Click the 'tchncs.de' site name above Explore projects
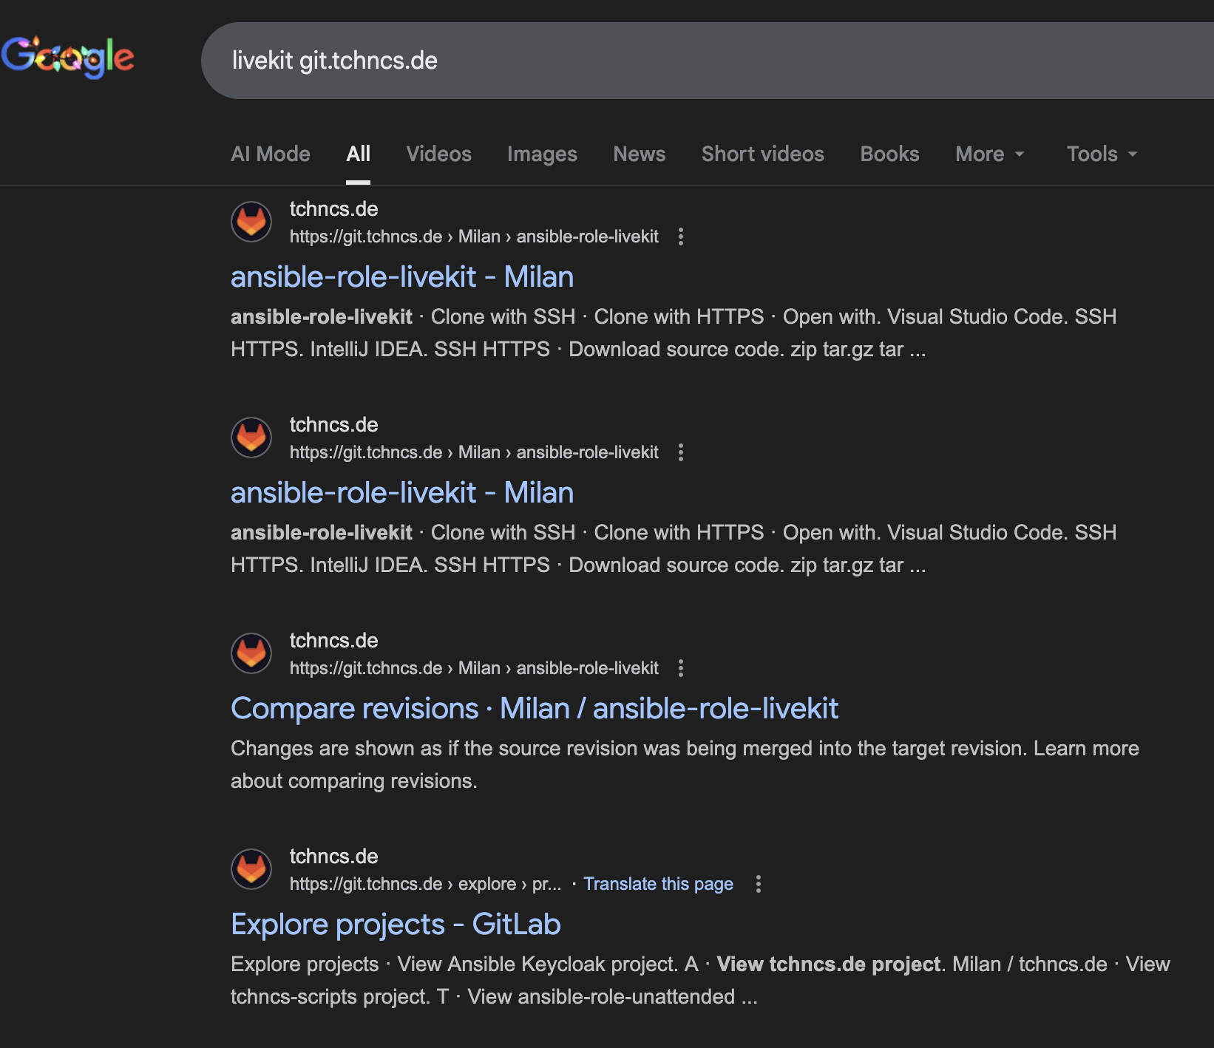This screenshot has height=1048, width=1214. 333,857
